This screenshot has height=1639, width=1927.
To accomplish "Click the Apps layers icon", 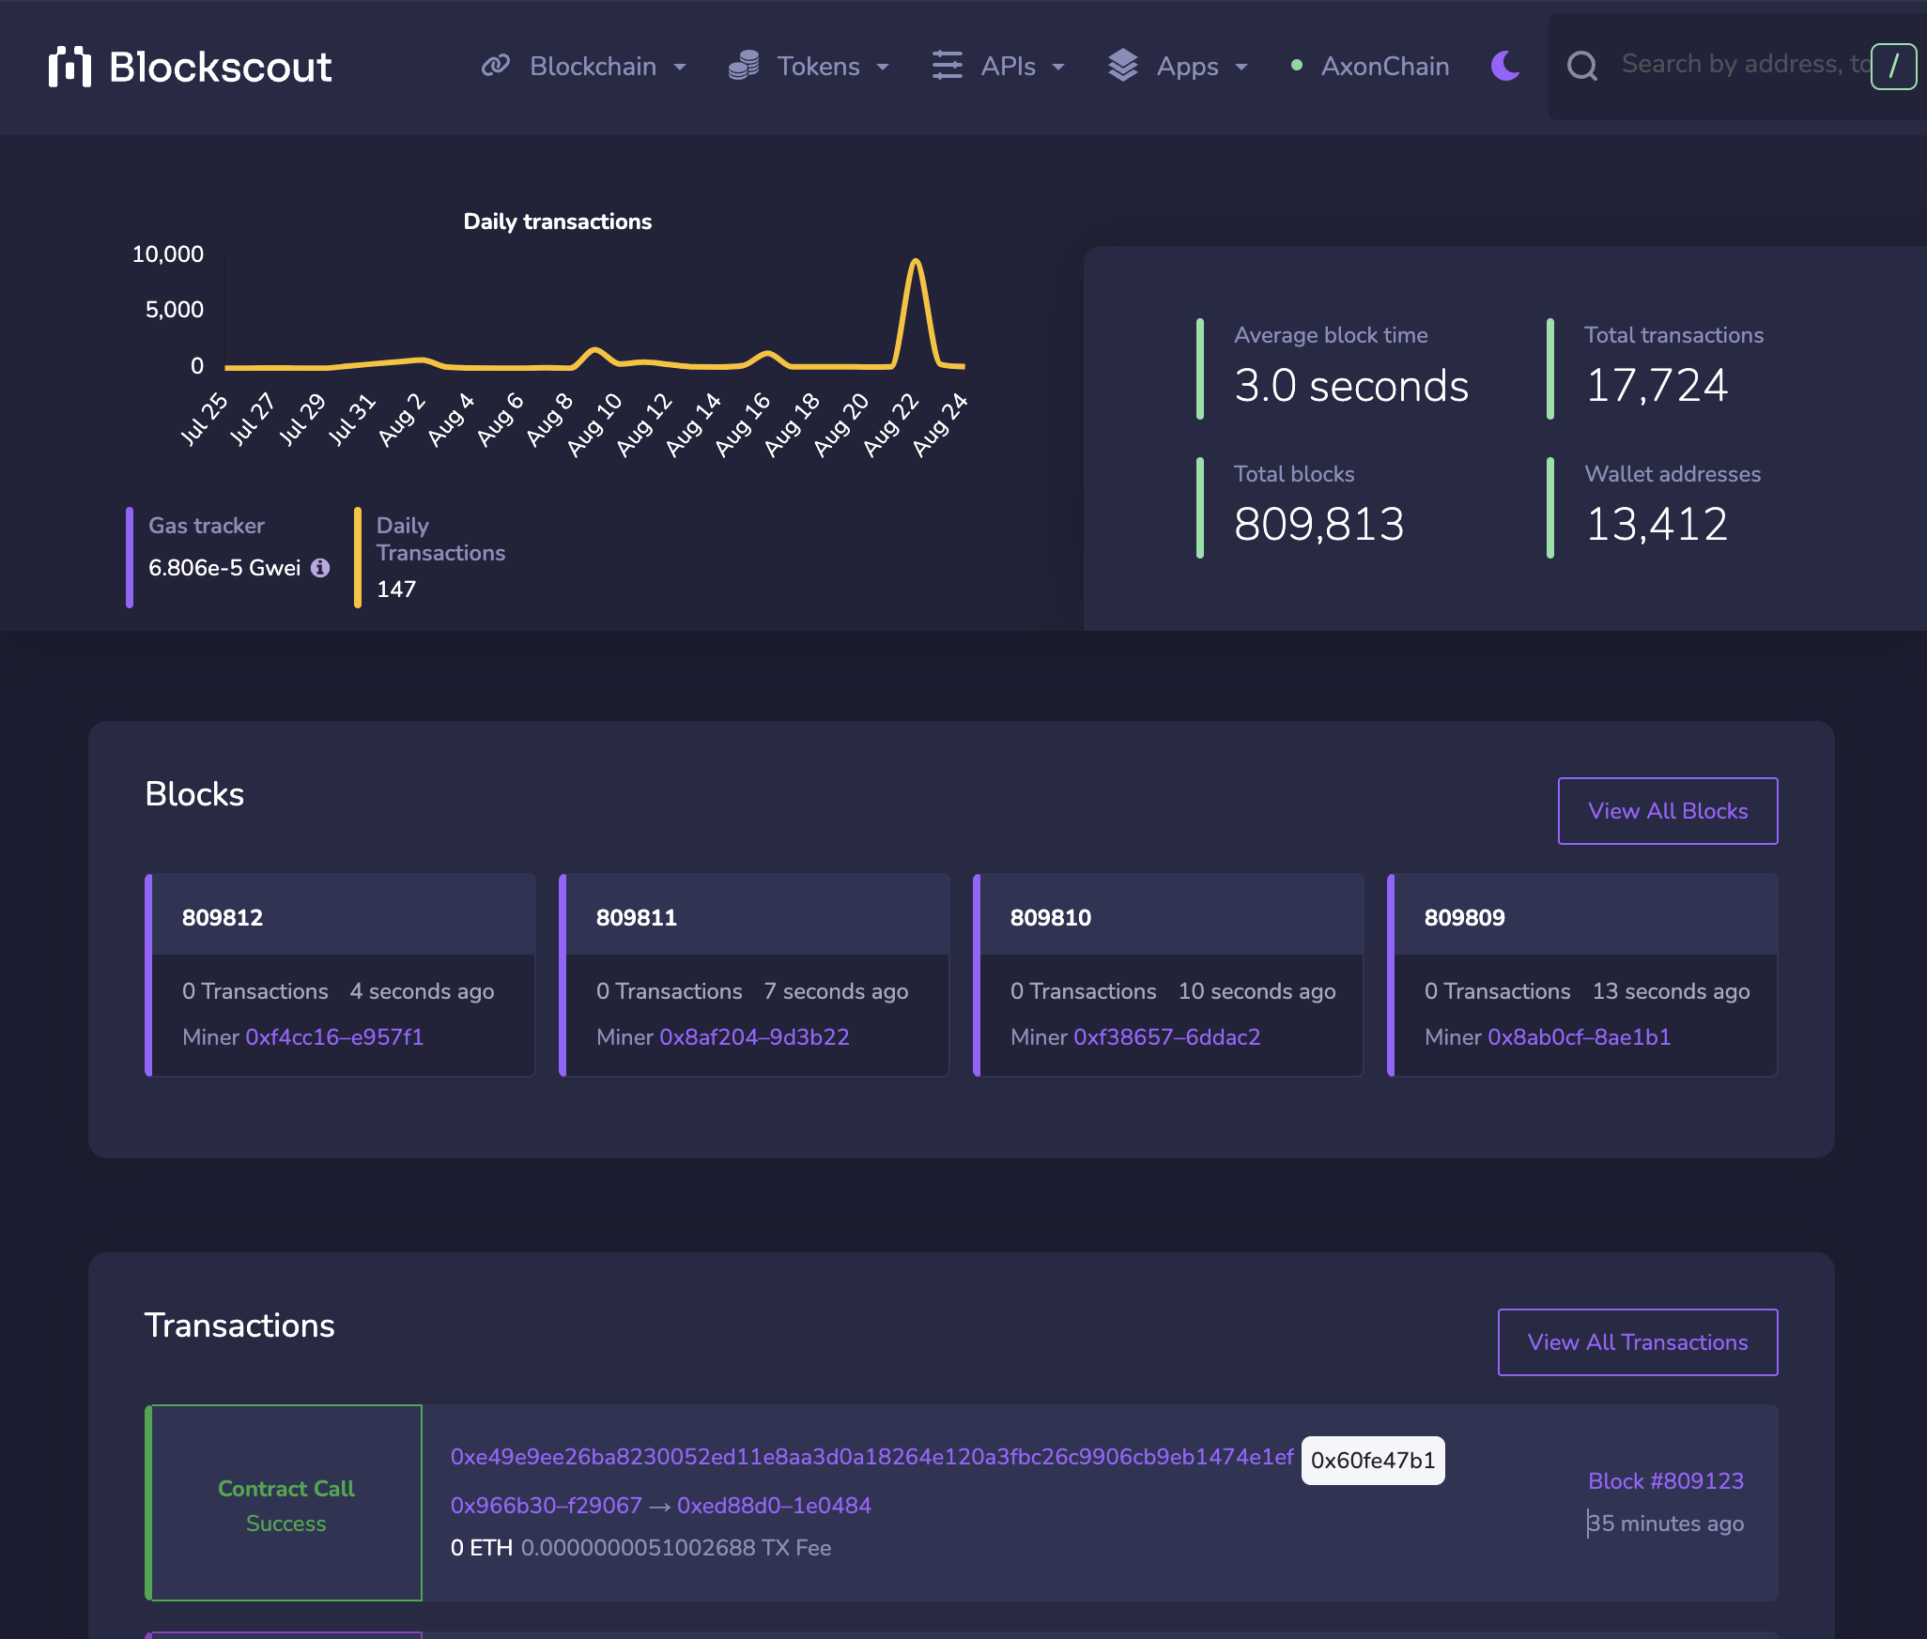I will (x=1122, y=66).
